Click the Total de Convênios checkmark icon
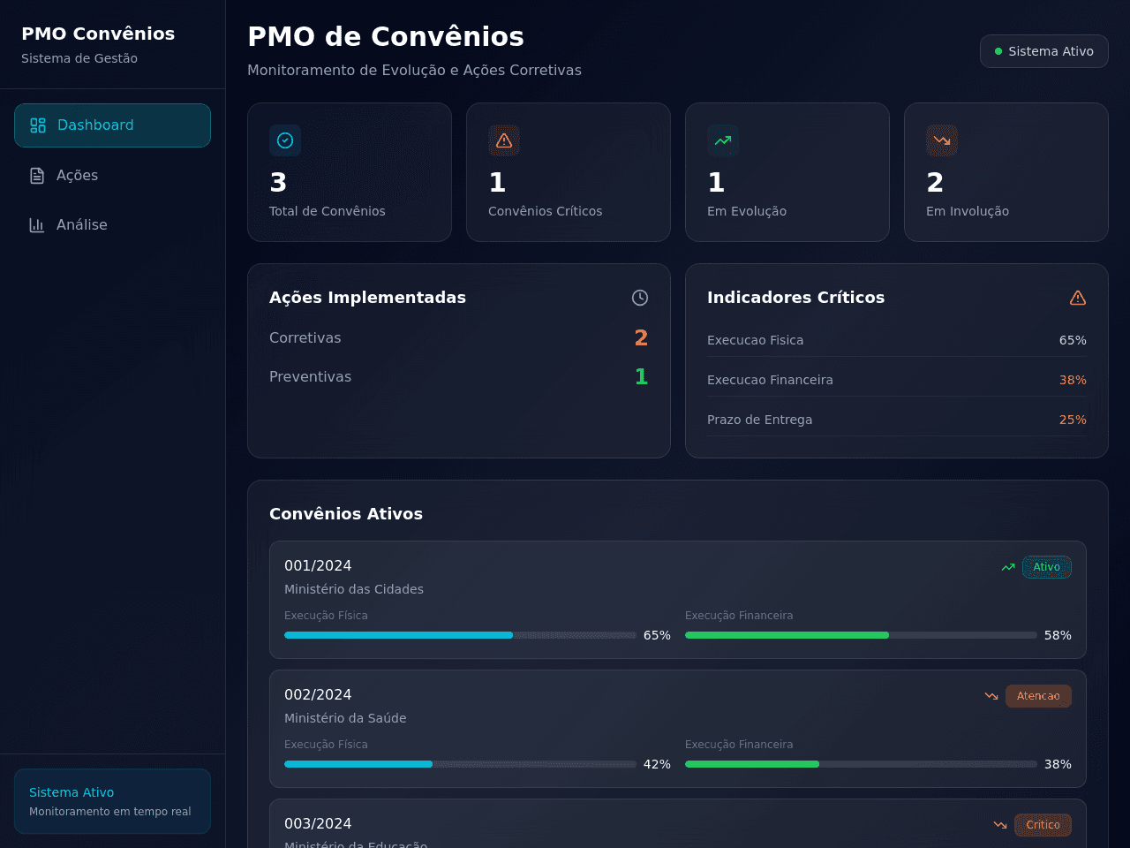Viewport: 1130px width, 848px height. (285, 140)
